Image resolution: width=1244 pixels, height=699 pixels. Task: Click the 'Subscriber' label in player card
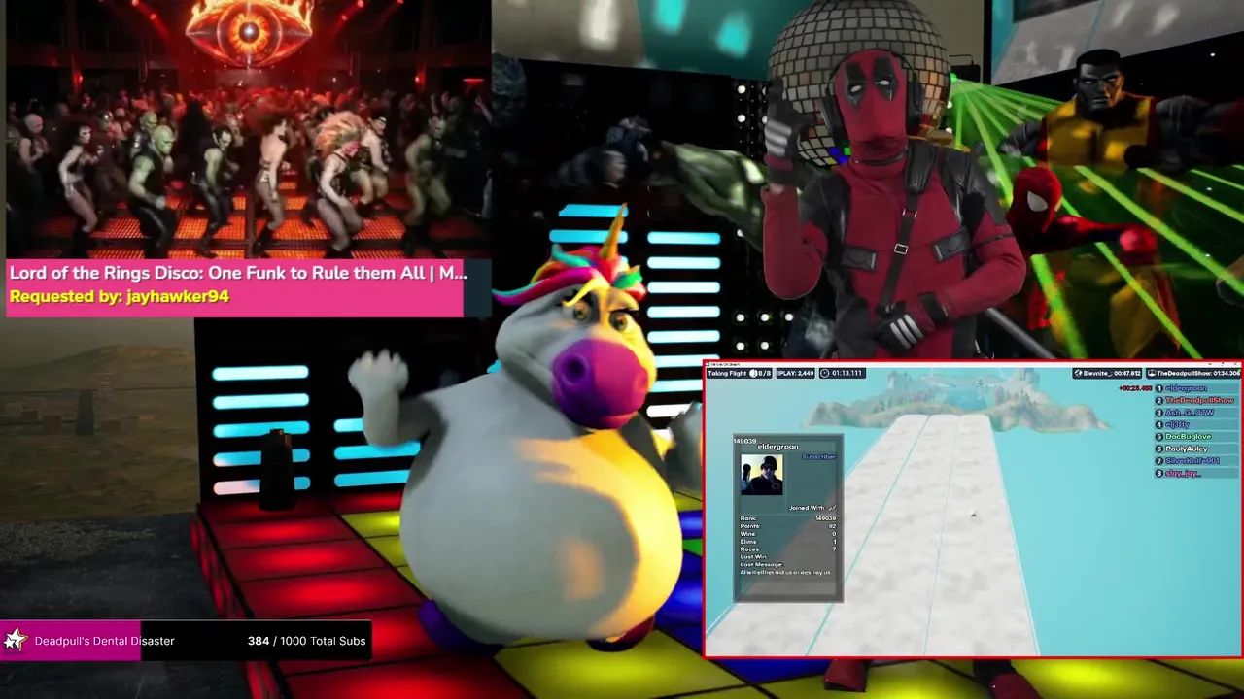[x=818, y=456]
